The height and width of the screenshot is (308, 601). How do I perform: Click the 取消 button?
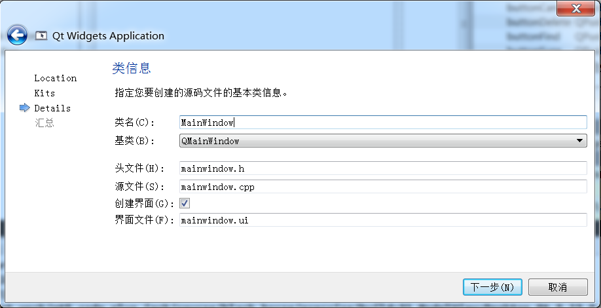558,287
